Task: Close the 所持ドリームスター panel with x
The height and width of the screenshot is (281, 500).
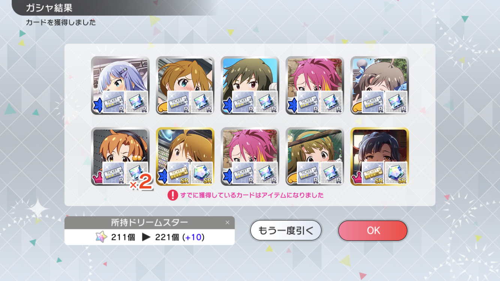Action: click(x=227, y=223)
